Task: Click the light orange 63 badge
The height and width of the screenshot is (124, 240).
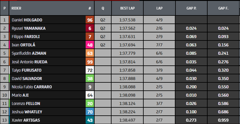Action: tap(90, 54)
